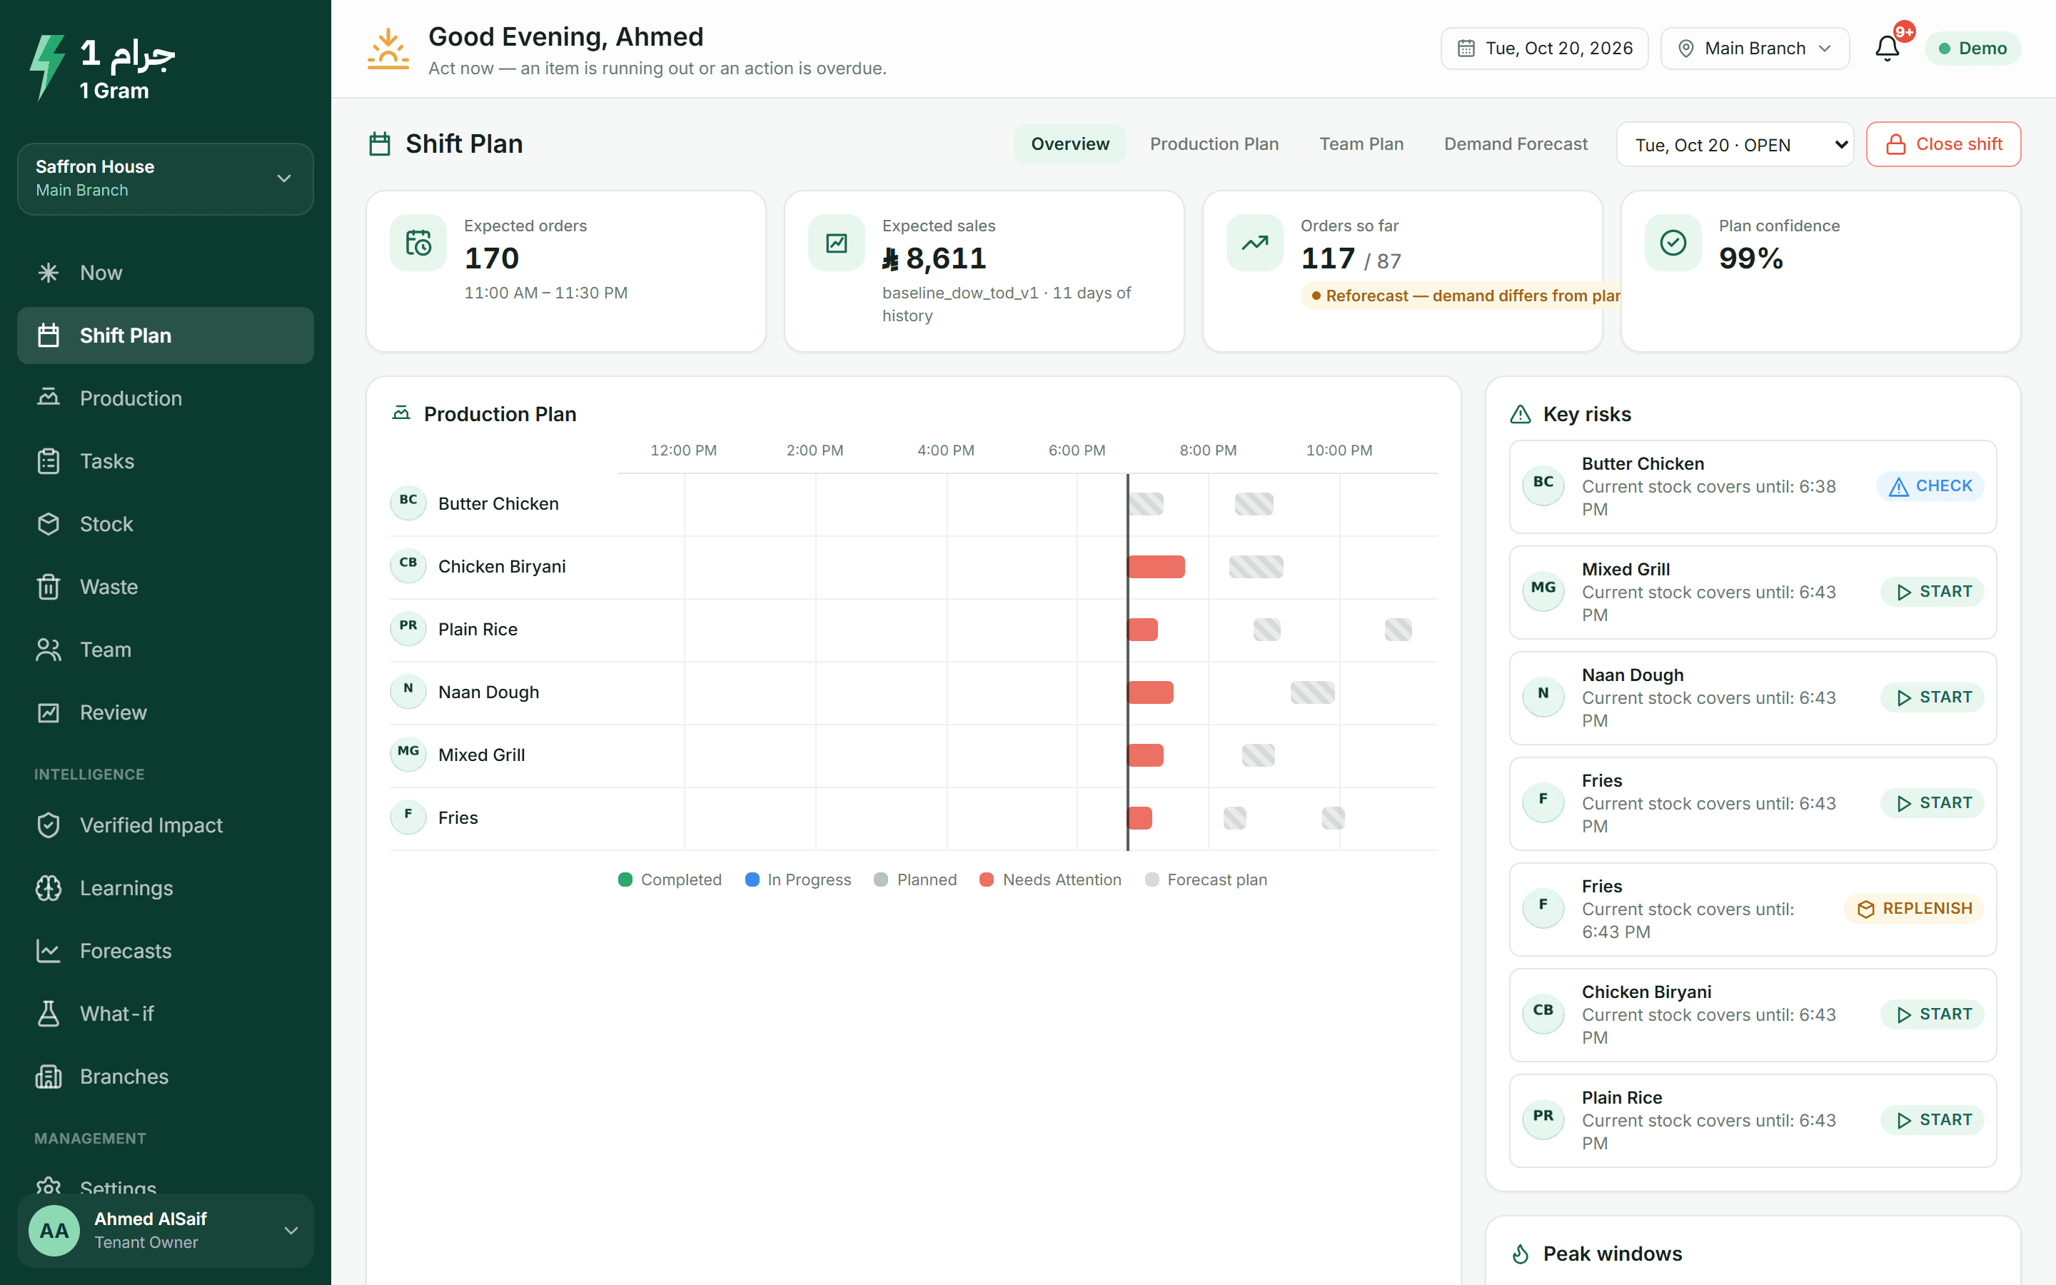Switch to the Demand Forecast tab
The height and width of the screenshot is (1285, 2056).
[x=1516, y=144]
